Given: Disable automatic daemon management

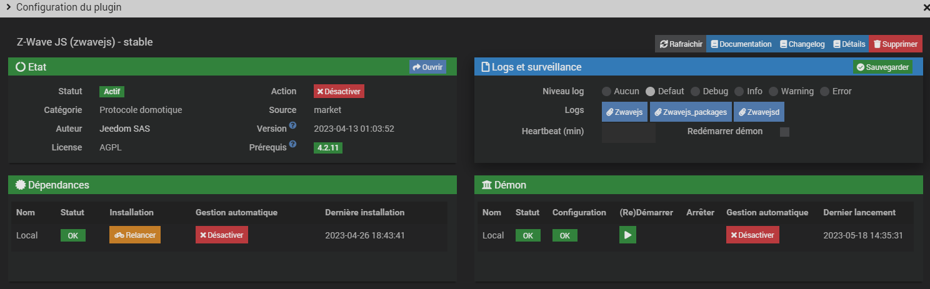Looking at the screenshot, I should pyautogui.click(x=752, y=235).
